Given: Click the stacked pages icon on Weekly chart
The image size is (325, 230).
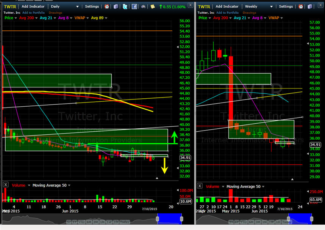Looking at the screenshot, I should point(309,6).
